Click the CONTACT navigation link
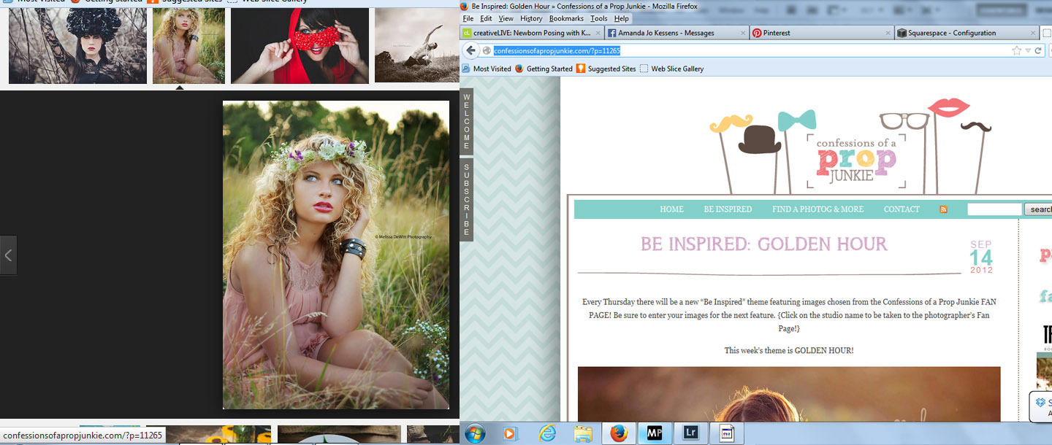Image resolution: width=1052 pixels, height=445 pixels. [x=902, y=209]
